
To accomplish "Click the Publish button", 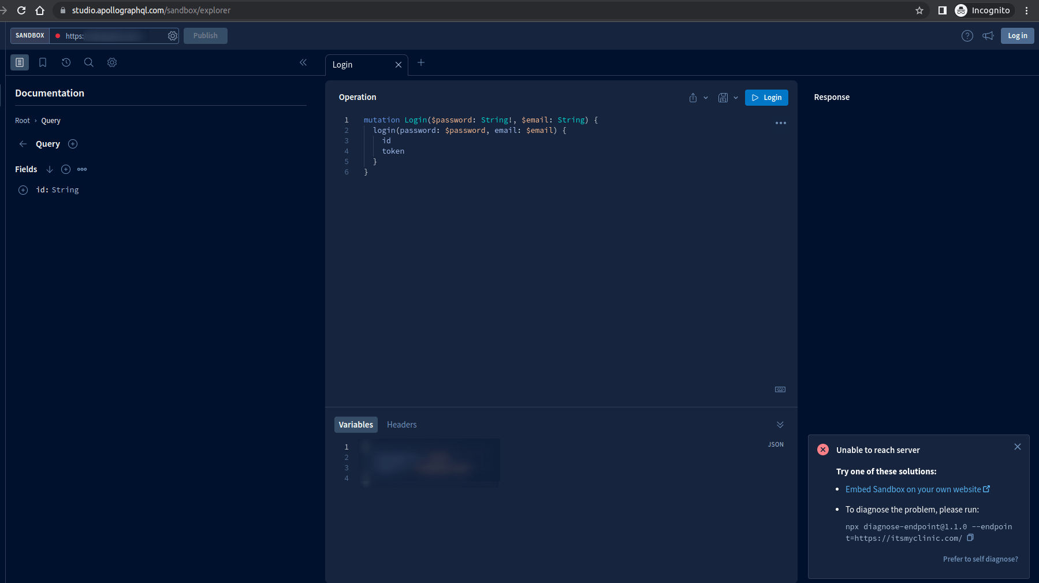I will click(x=206, y=36).
